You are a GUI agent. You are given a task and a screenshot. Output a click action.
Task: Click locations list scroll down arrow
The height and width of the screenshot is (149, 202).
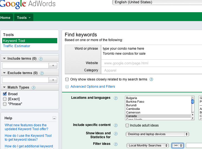[x=193, y=118]
